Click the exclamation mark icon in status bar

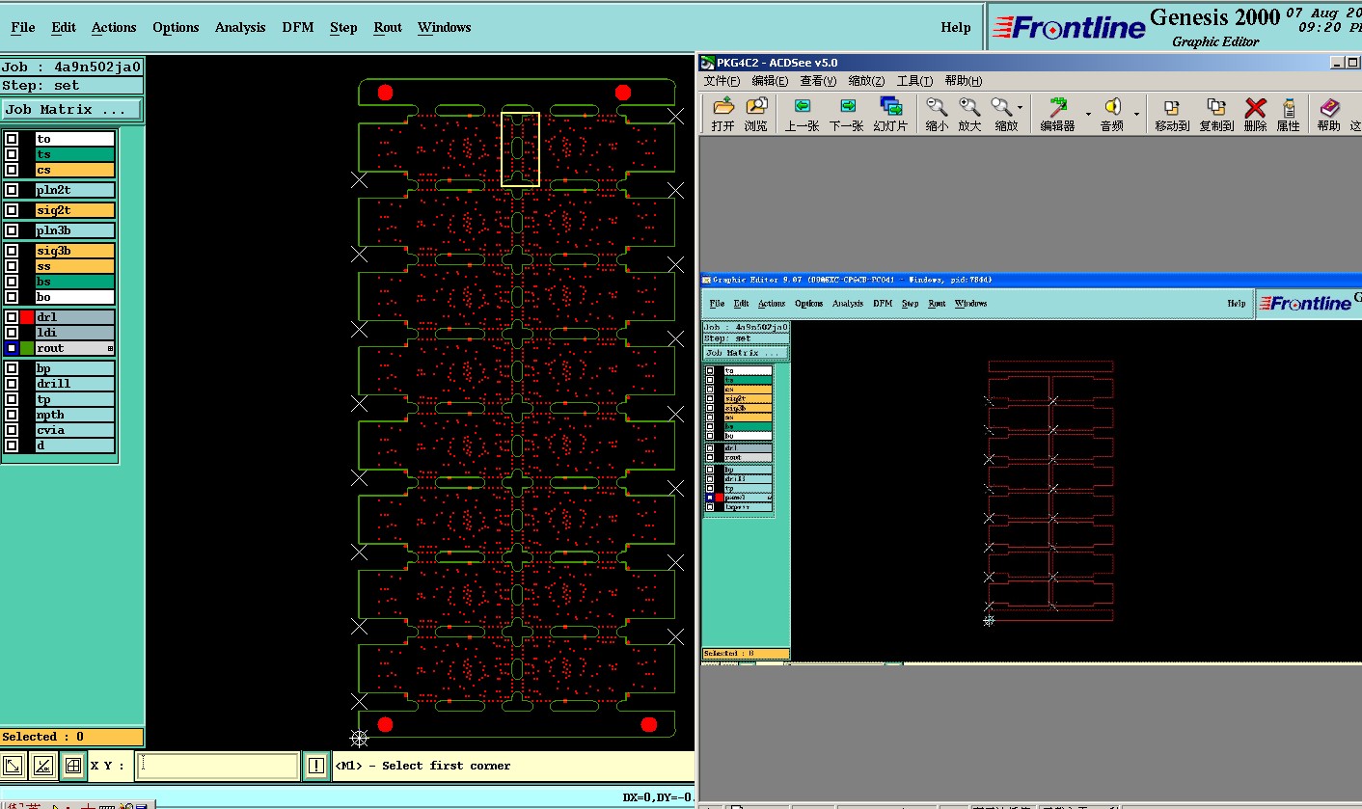tap(316, 766)
